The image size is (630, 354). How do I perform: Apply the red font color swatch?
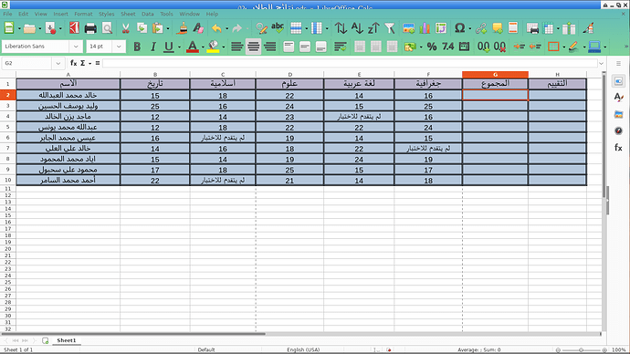193,47
